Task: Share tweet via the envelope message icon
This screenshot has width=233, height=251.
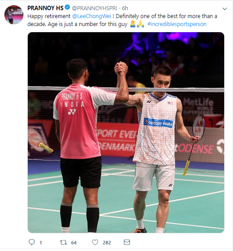Action: [127, 242]
